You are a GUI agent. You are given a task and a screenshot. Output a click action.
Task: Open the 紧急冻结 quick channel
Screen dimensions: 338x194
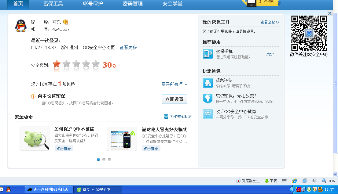coord(224,81)
